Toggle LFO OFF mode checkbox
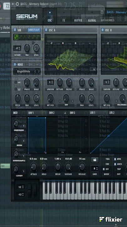 (x=103, y=169)
